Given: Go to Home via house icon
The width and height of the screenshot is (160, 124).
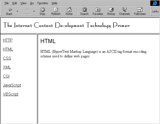Looking at the screenshot, I should point(69,9).
